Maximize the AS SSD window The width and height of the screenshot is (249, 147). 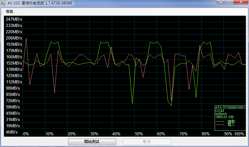229,2
